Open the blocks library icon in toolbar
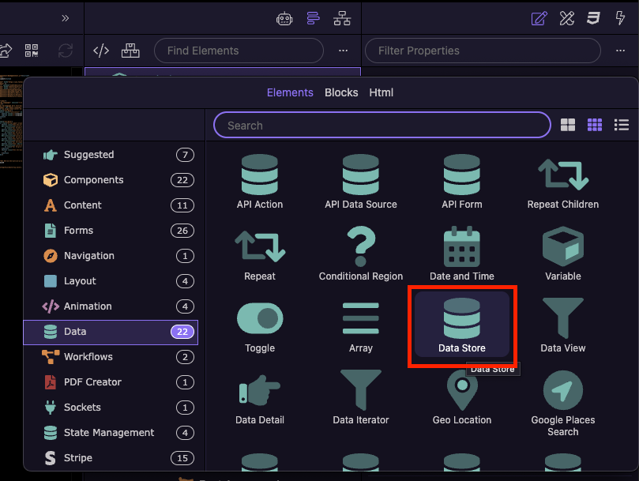The height and width of the screenshot is (481, 639). [x=130, y=51]
